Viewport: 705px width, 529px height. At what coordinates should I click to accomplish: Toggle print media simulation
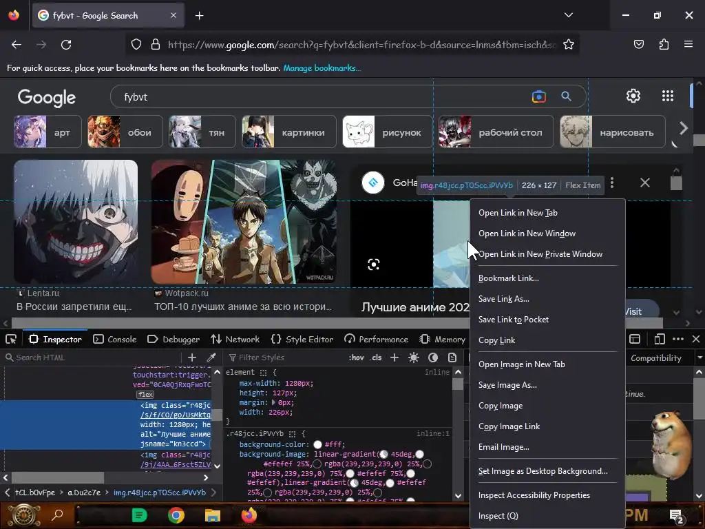click(452, 357)
